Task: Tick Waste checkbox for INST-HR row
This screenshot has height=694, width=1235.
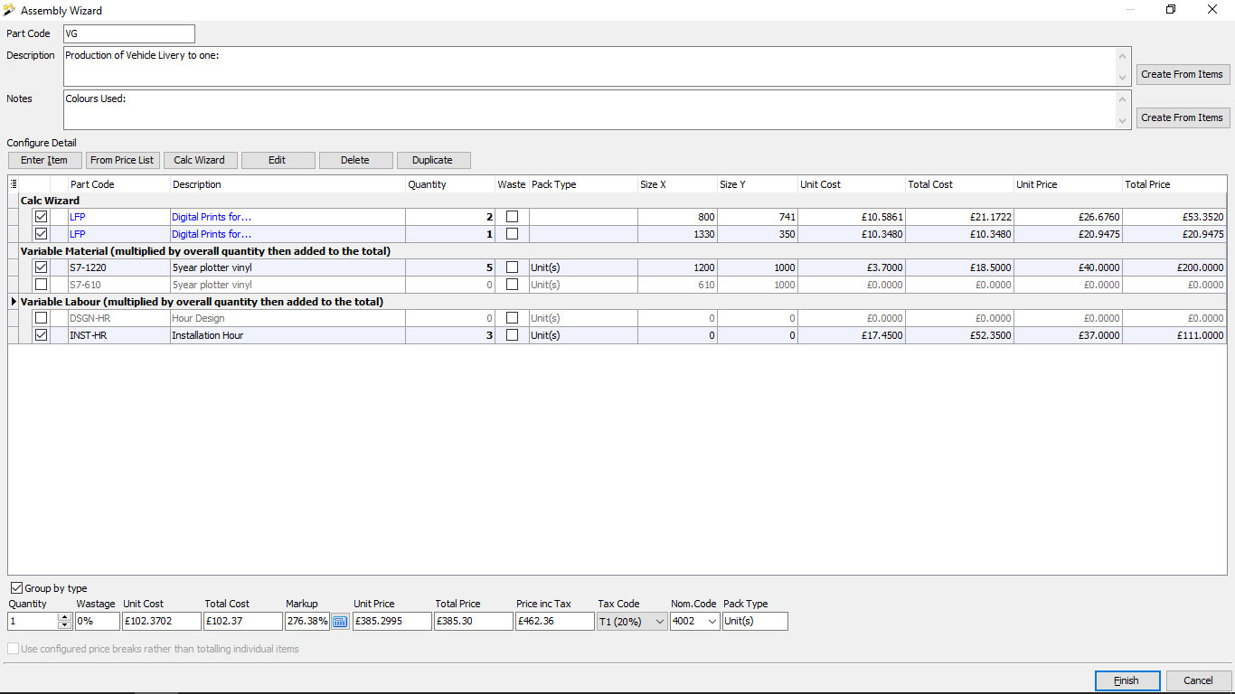Action: 512,335
